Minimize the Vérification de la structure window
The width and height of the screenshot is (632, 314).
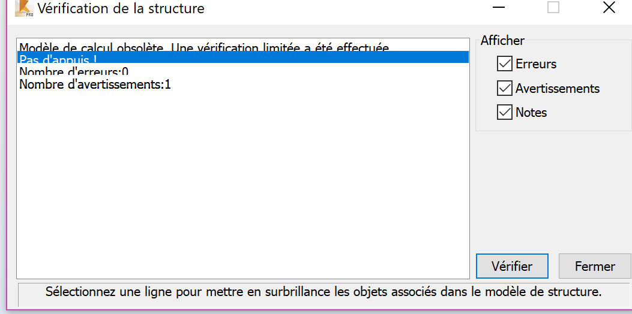499,7
